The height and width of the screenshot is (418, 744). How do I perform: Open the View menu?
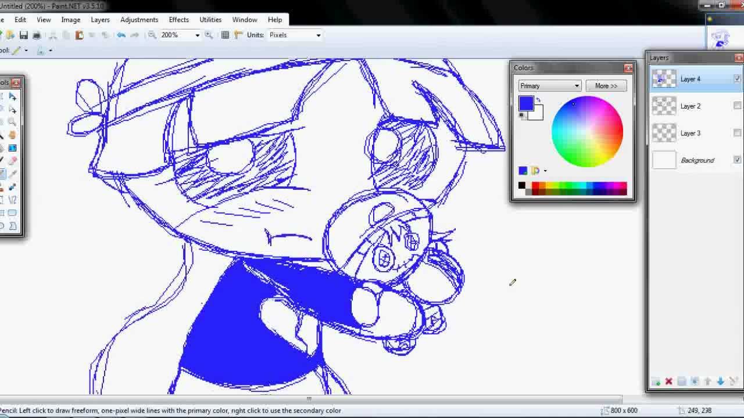point(44,20)
